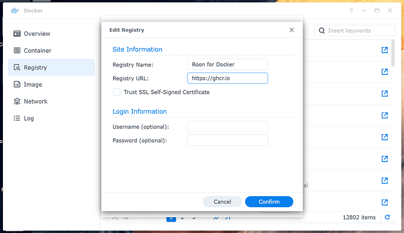Click the Login Information heading
404x233 pixels.
click(x=139, y=111)
